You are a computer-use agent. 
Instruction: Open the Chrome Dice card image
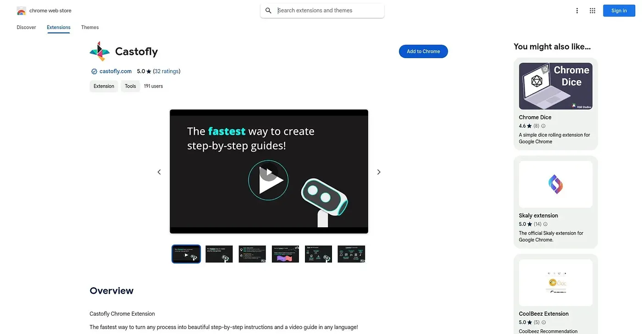pyautogui.click(x=556, y=86)
